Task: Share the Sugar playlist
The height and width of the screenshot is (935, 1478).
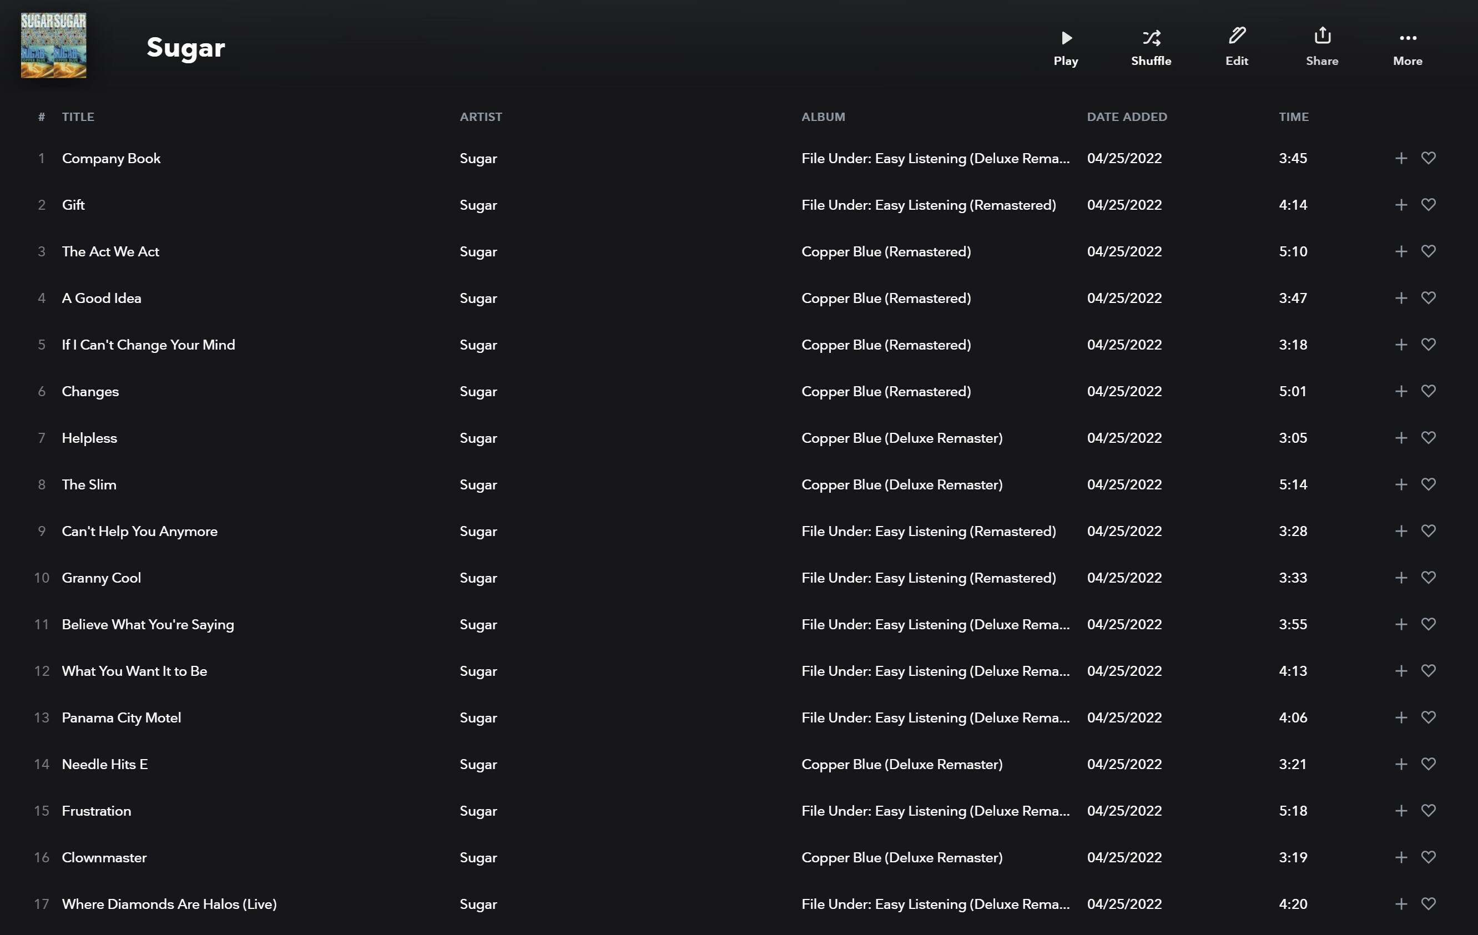Action: [x=1322, y=48]
